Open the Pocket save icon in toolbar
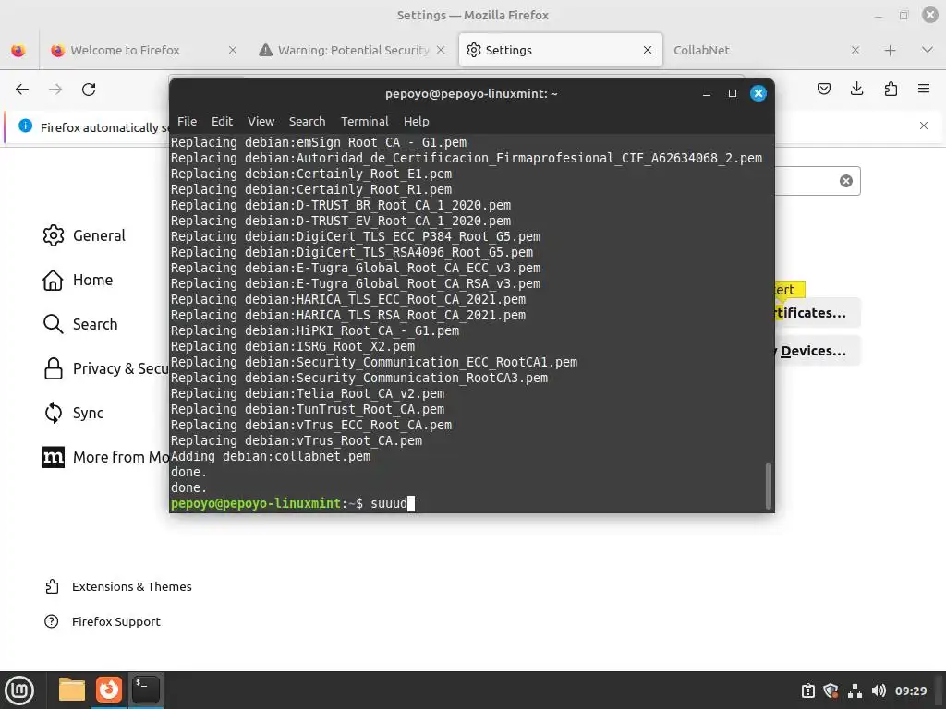 tap(823, 90)
